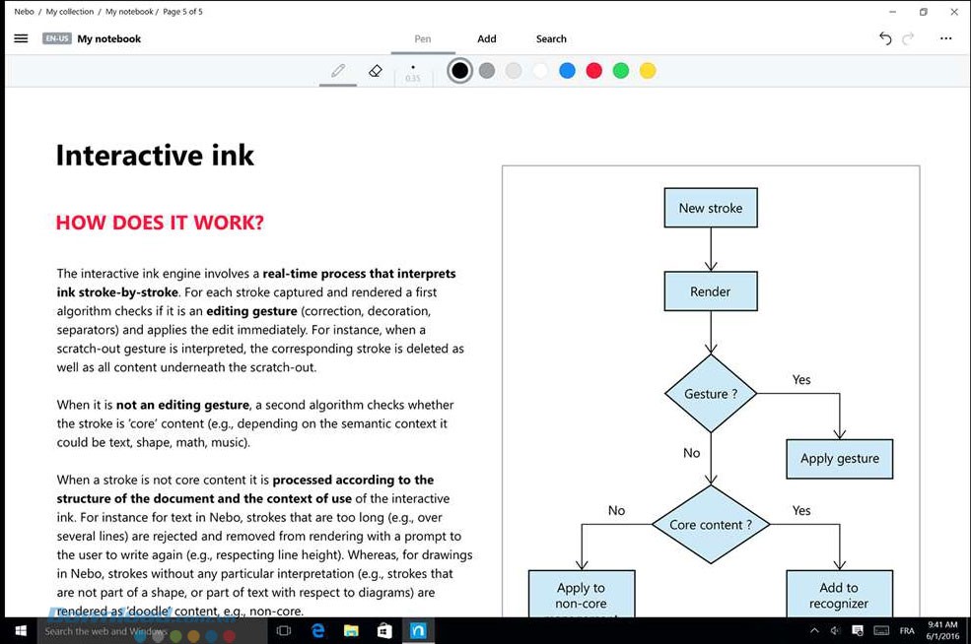Open Nebo app in the taskbar

418,630
